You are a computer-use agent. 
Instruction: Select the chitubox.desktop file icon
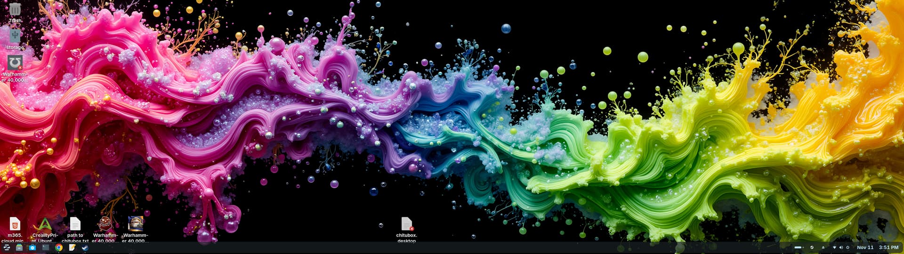406,224
